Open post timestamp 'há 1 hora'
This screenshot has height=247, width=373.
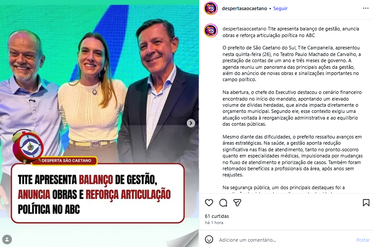[x=214, y=223]
